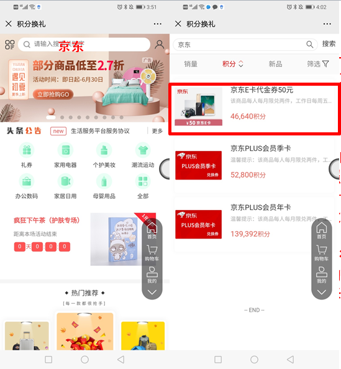The height and width of the screenshot is (369, 341).
Task: Select the second banner carousel dot
Action: coord(62,117)
